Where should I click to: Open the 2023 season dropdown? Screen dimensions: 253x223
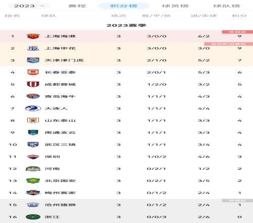29,6
